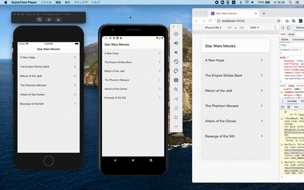
Task: Click the emulator toolbar Overview square
Action: click(176, 117)
